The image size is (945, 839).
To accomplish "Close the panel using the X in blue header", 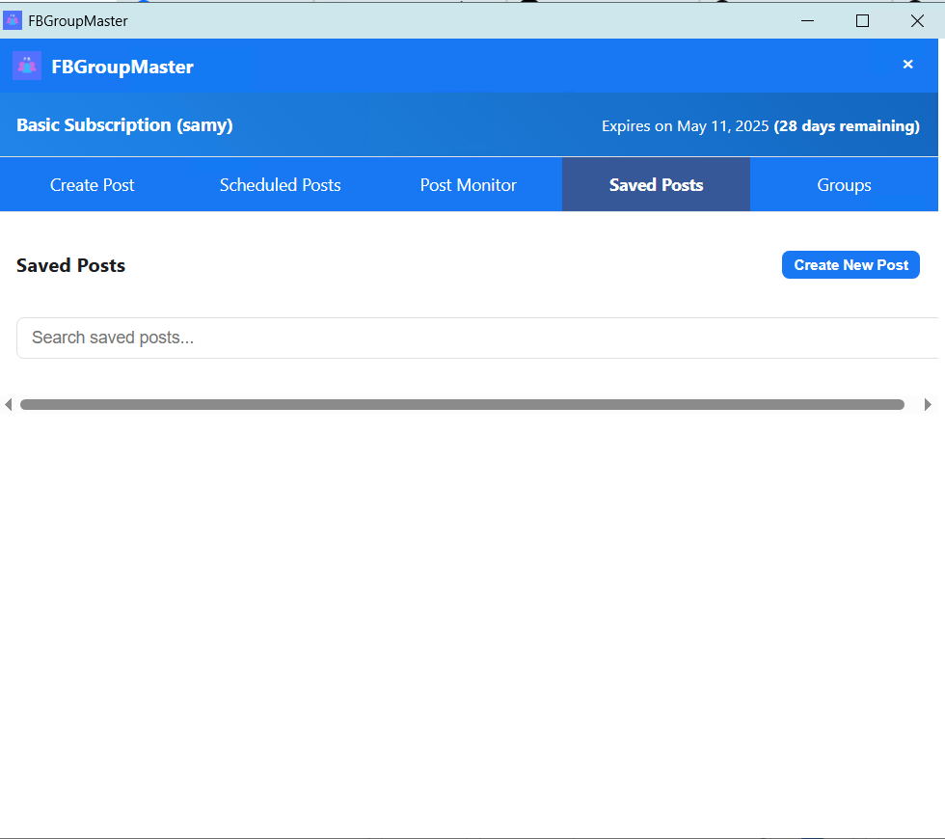I will [x=907, y=64].
